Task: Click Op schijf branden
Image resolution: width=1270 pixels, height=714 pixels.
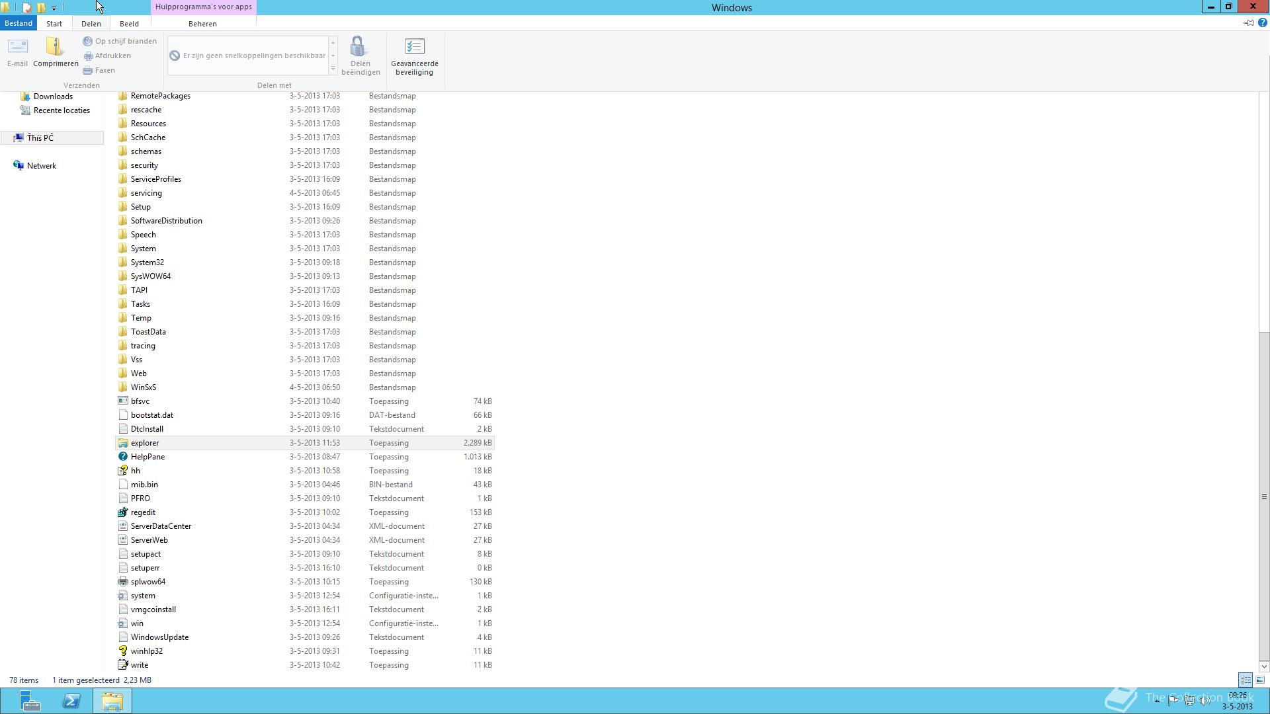Action: 120,41
